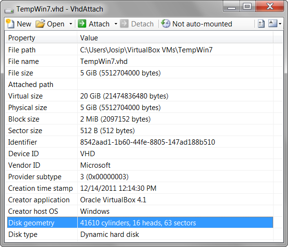Click the report document icon in toolbar
This screenshot has width=288, height=247.
(262, 24)
